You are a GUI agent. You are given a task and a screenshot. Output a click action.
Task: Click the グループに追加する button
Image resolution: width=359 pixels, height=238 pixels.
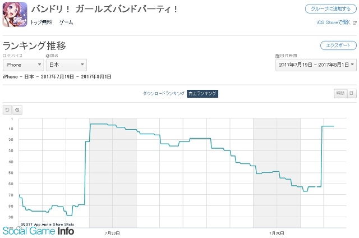(330, 9)
